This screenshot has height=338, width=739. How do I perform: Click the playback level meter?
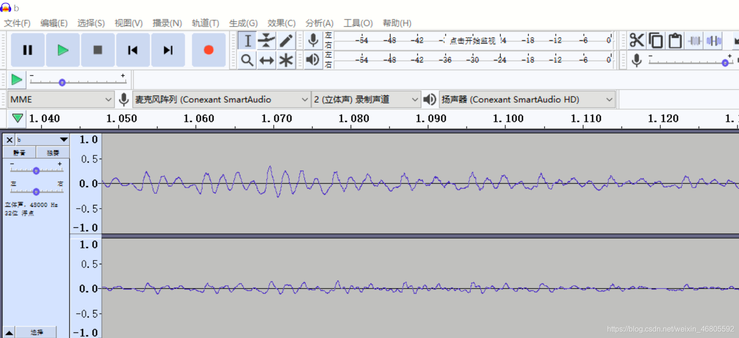(473, 60)
